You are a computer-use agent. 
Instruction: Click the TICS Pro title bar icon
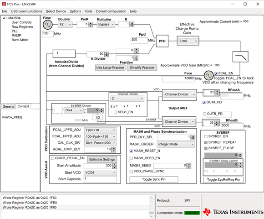4,4
